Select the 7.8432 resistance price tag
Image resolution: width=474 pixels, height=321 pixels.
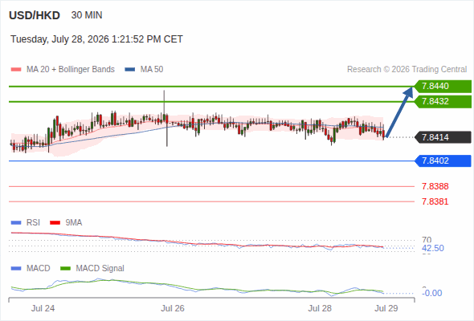coord(443,101)
